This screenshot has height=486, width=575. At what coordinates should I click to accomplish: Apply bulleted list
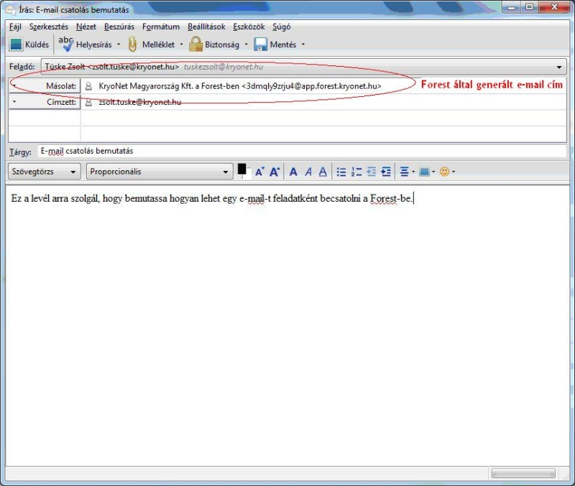(341, 172)
